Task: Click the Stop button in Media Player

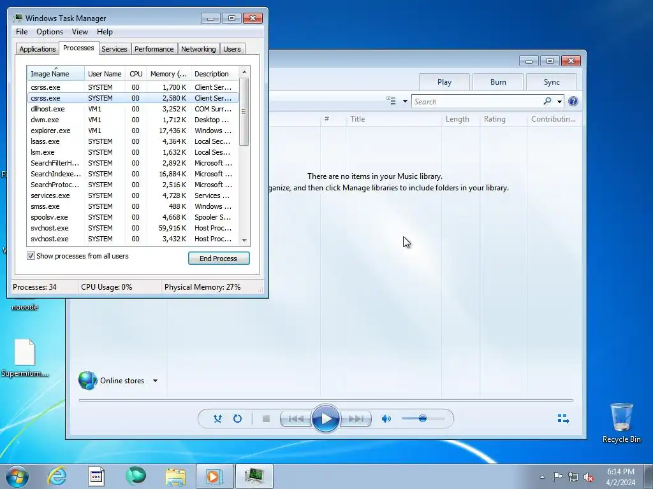Action: pyautogui.click(x=266, y=419)
